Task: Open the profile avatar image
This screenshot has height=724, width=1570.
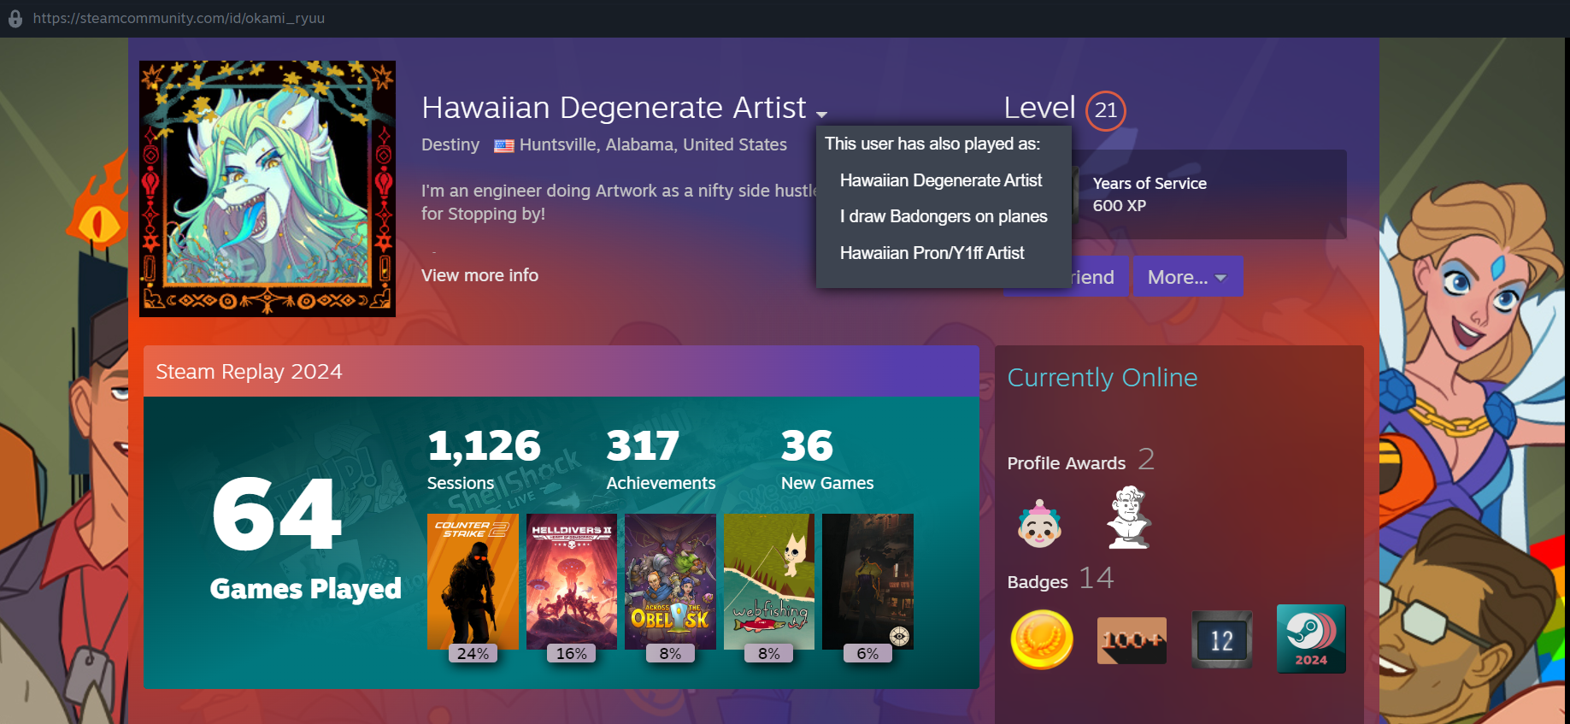Action: tap(268, 189)
